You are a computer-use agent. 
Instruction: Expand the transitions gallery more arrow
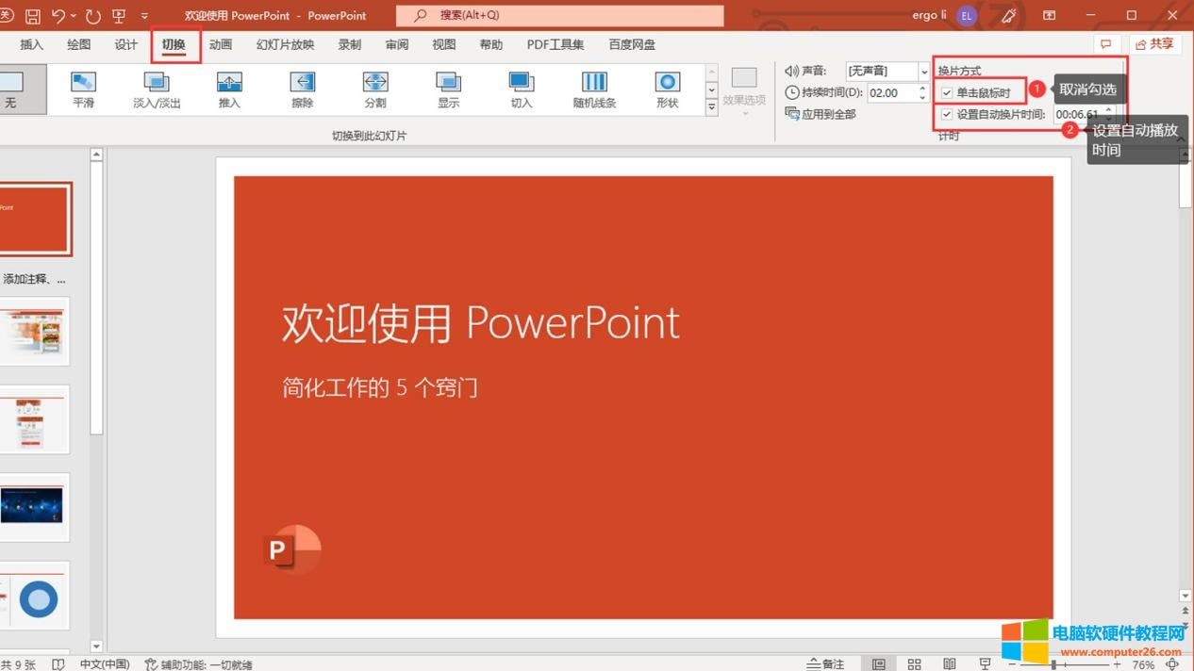coord(712,108)
